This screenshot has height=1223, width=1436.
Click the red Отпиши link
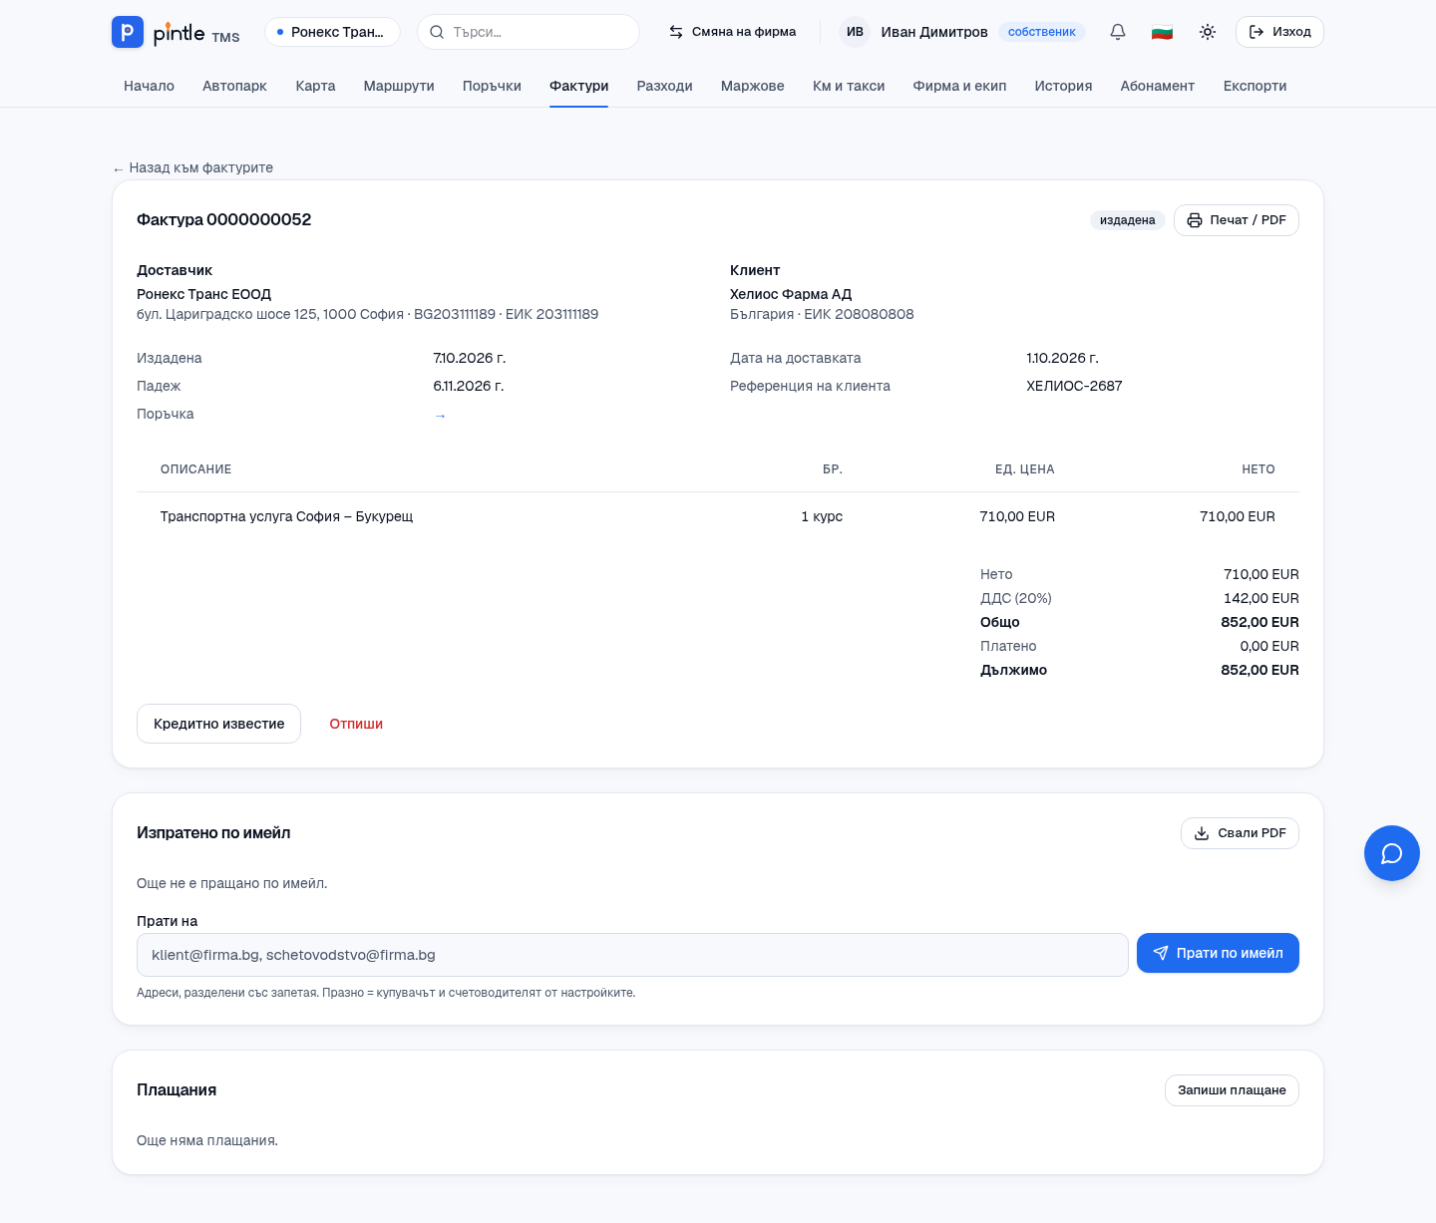[x=356, y=724]
